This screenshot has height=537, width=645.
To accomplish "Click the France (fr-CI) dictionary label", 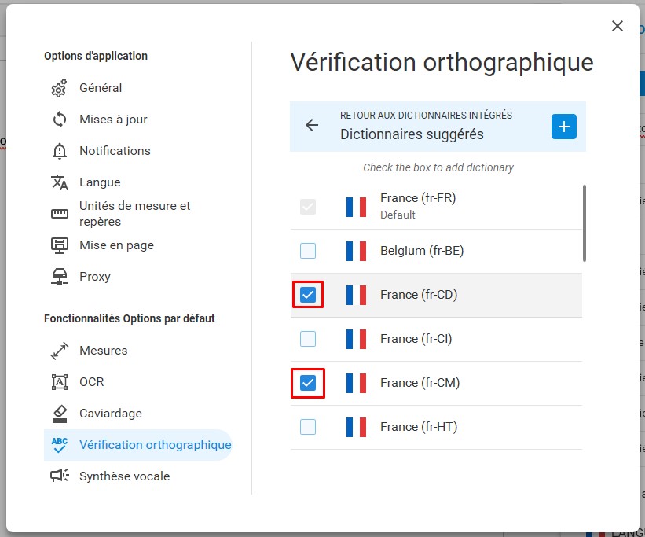I will pyautogui.click(x=416, y=339).
